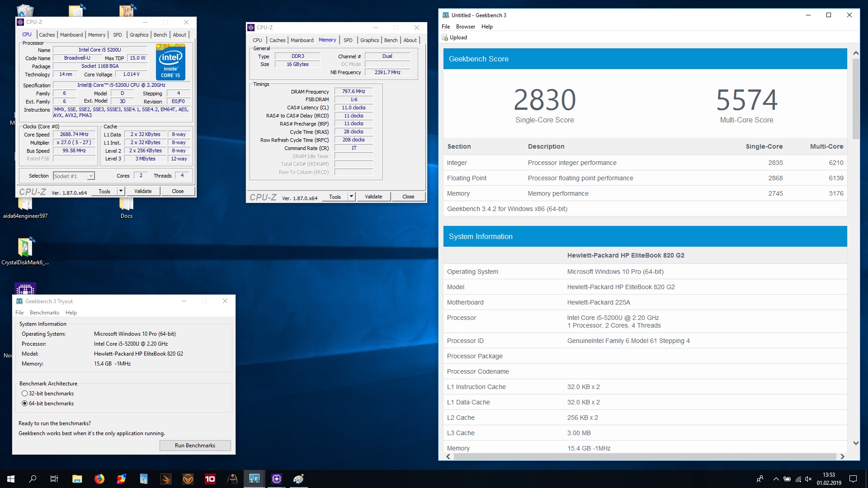The image size is (868, 488).
Task: Show hidden system tray icons
Action: tap(776, 479)
